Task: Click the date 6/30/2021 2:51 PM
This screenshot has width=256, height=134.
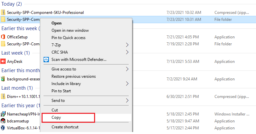Action: click(x=183, y=97)
